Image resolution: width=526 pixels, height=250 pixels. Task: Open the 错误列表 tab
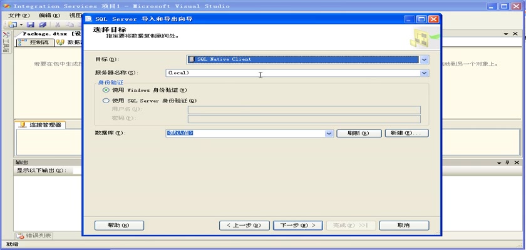[x=34, y=236]
